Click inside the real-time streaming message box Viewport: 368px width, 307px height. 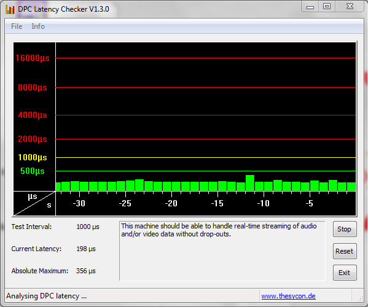222,251
